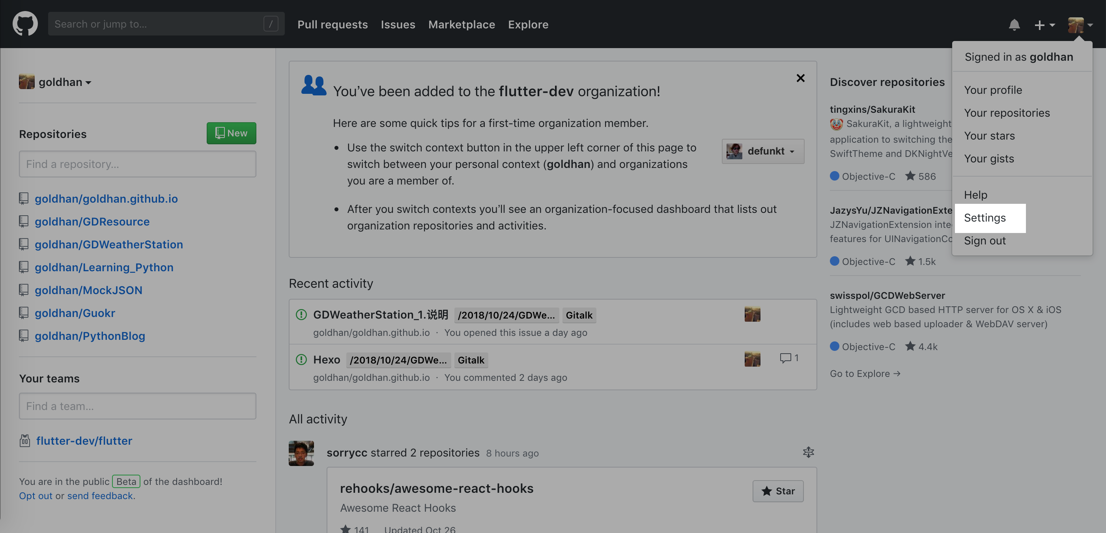Screen dimensions: 1106x533
Task: Create a new repository with New button
Action: pos(231,133)
